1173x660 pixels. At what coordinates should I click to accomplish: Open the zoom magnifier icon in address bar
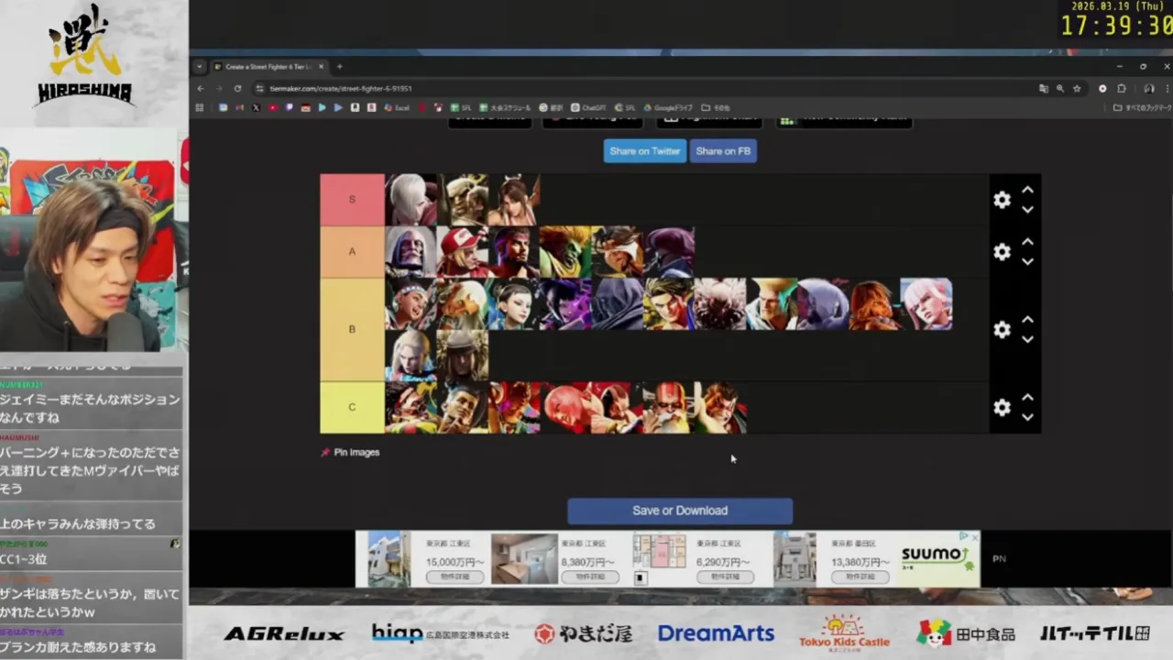coord(1060,89)
